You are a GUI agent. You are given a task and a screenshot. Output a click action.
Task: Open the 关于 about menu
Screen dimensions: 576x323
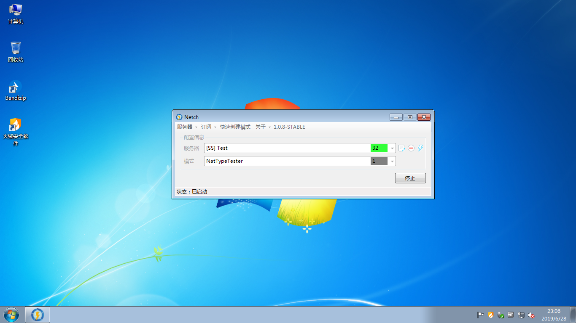click(x=263, y=127)
